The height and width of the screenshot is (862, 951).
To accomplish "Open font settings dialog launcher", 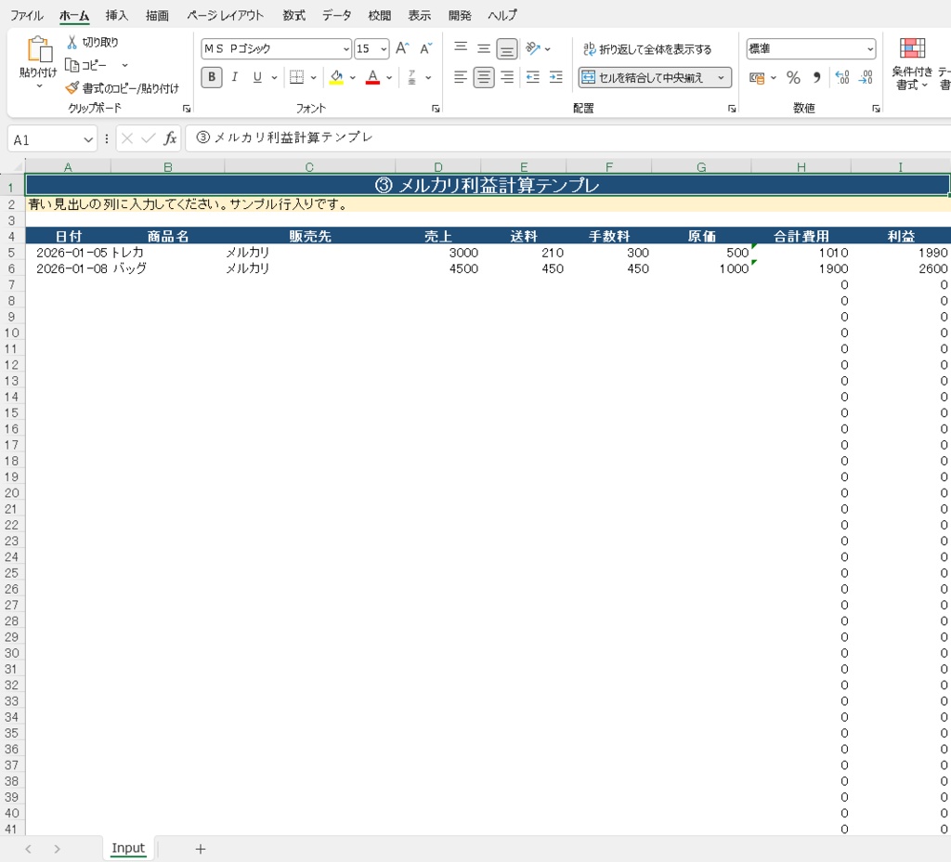I will coord(436,109).
